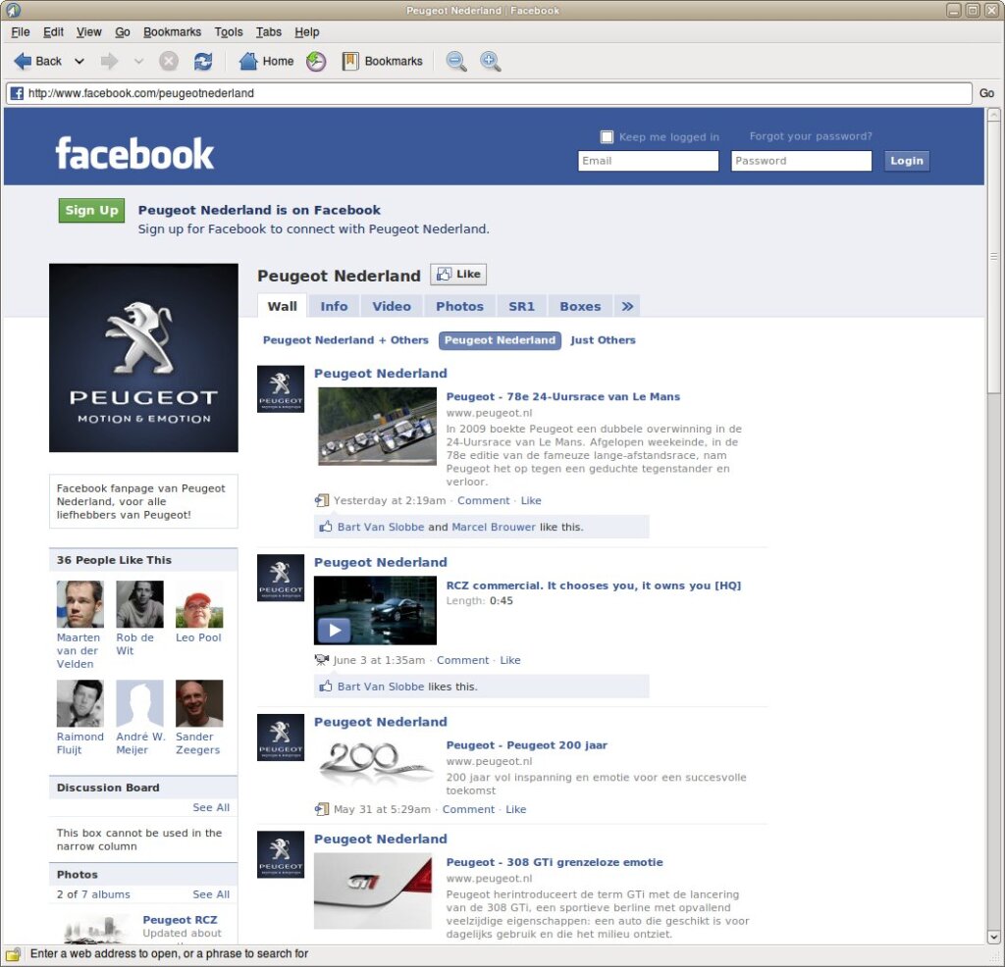Open the History clock icon
Image resolution: width=1005 pixels, height=967 pixels.
tap(316, 61)
